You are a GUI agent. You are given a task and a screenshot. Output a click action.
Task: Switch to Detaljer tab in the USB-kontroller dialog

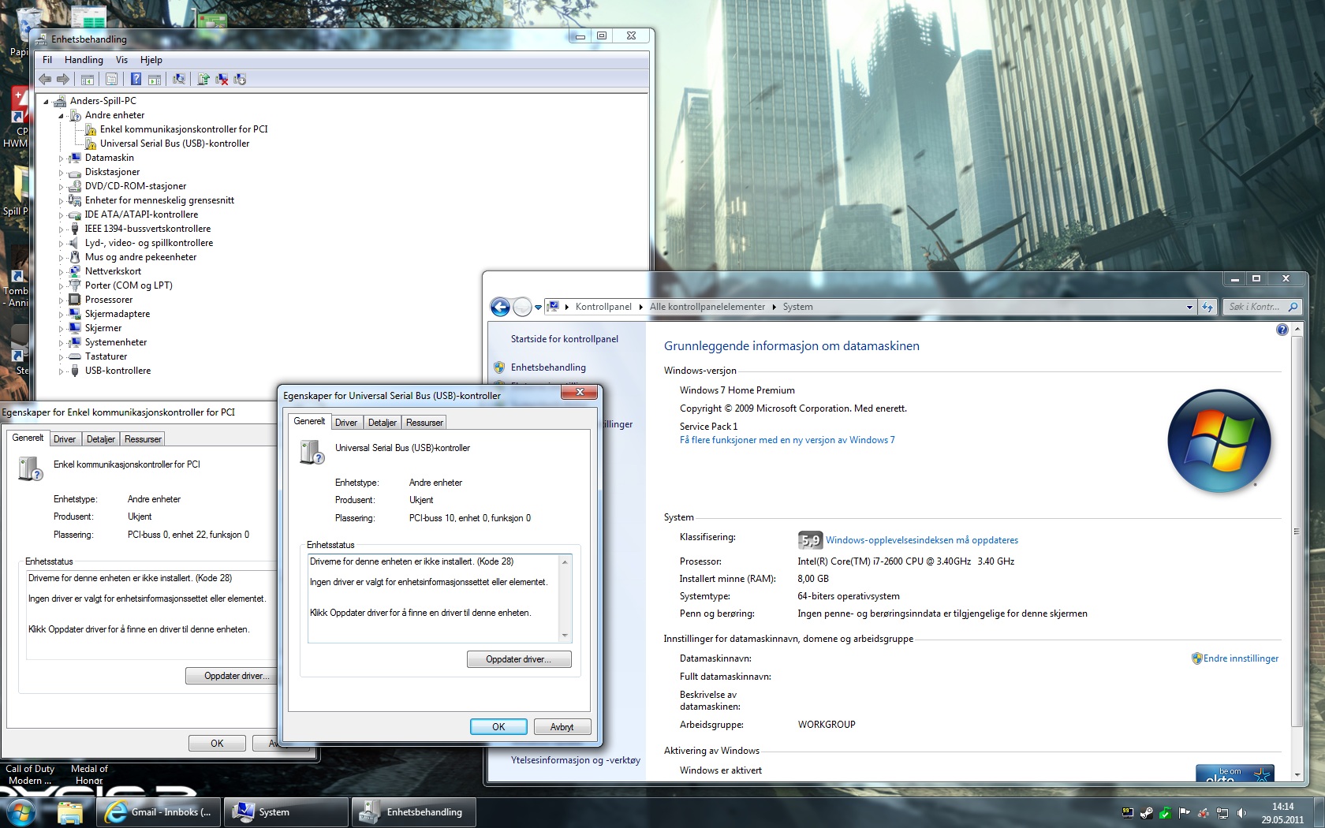click(383, 423)
